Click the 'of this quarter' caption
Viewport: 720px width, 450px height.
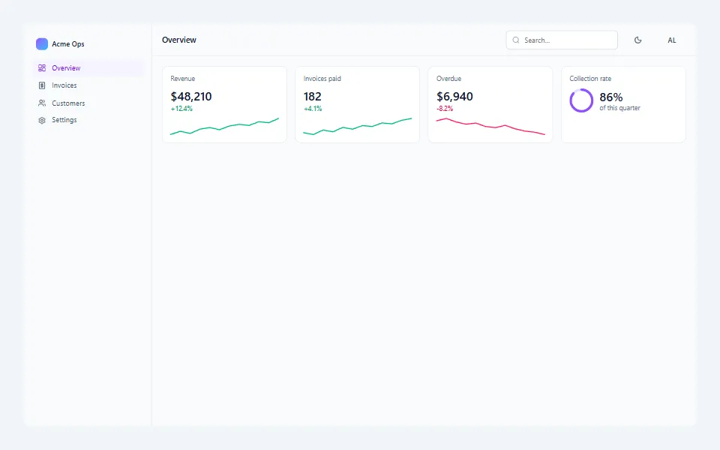point(620,108)
